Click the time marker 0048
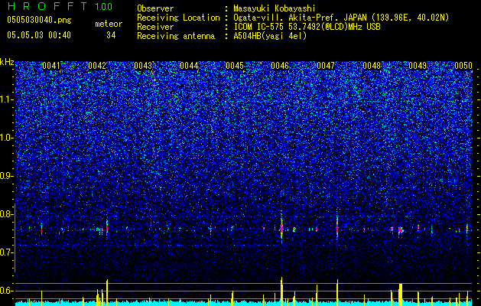Image resolution: width=481 pixels, height=306 pixels. tap(372, 66)
